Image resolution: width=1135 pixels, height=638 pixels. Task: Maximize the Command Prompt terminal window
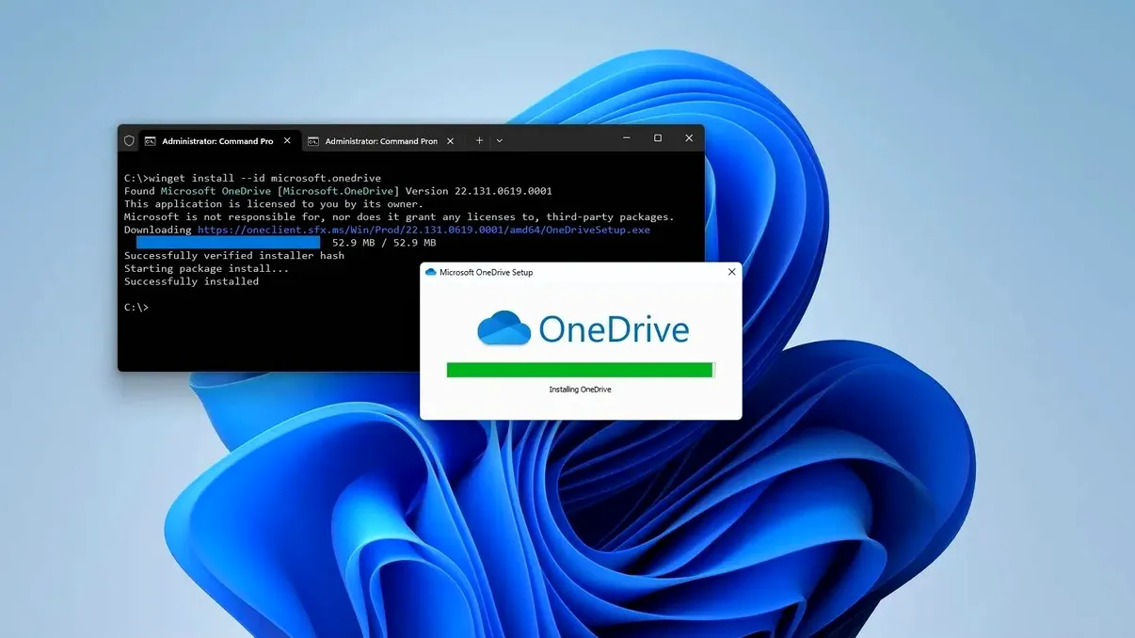pos(657,138)
